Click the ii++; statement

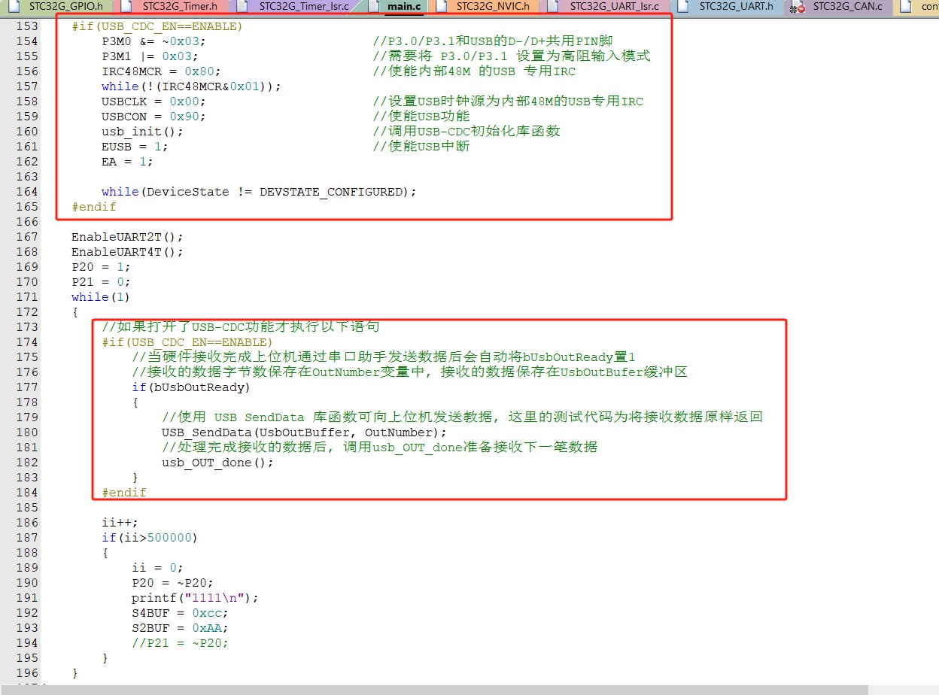[x=120, y=523]
